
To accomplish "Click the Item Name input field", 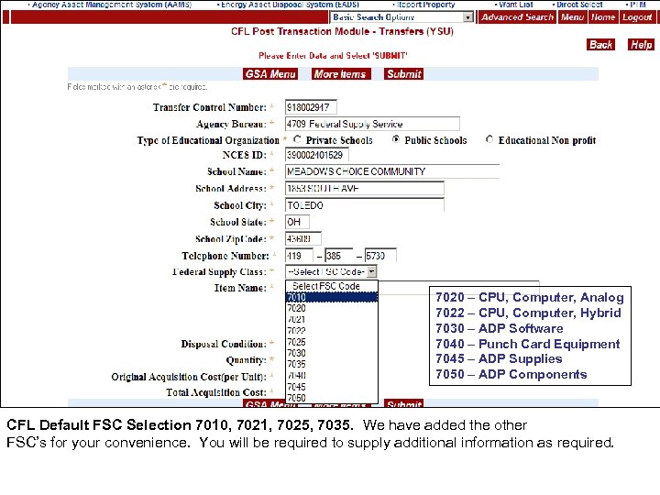I will (x=459, y=288).
